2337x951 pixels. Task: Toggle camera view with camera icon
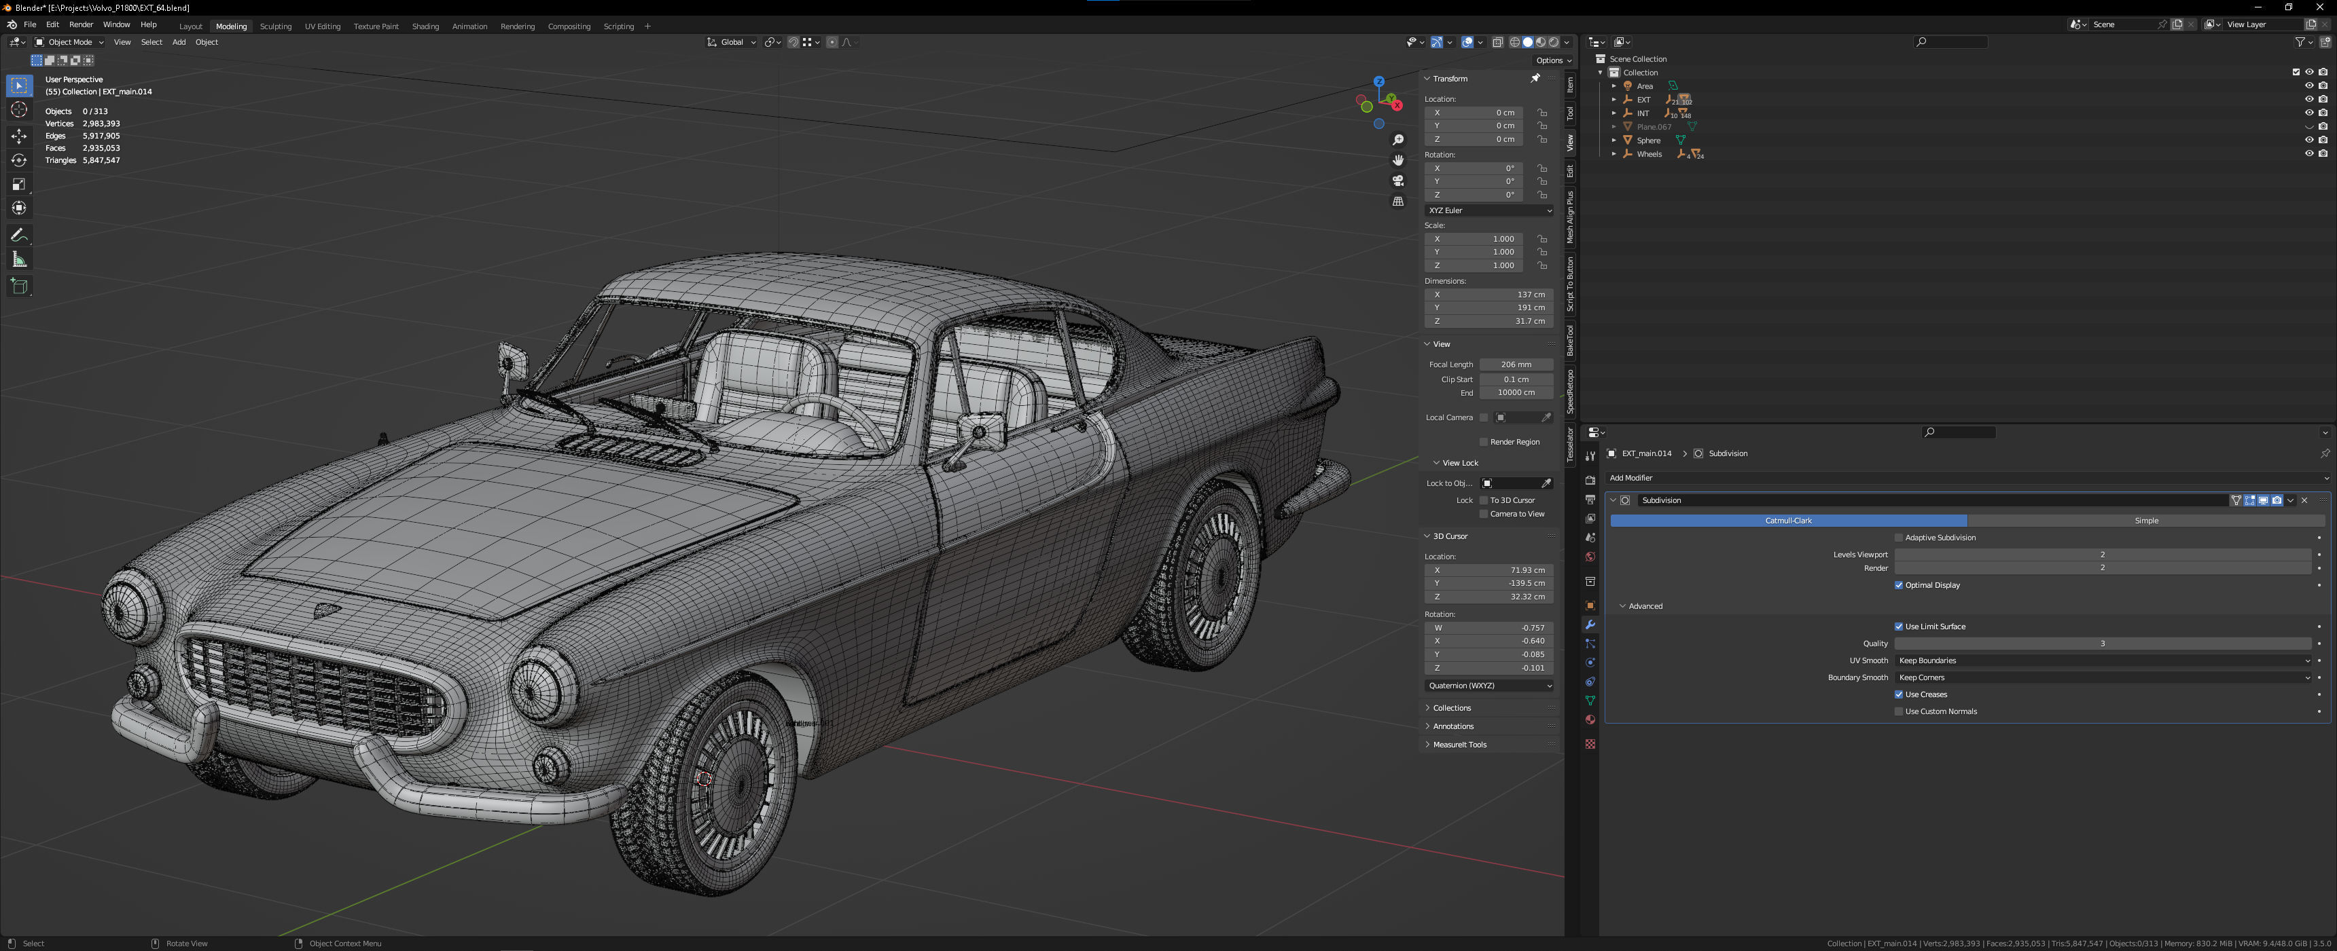pos(1398,181)
